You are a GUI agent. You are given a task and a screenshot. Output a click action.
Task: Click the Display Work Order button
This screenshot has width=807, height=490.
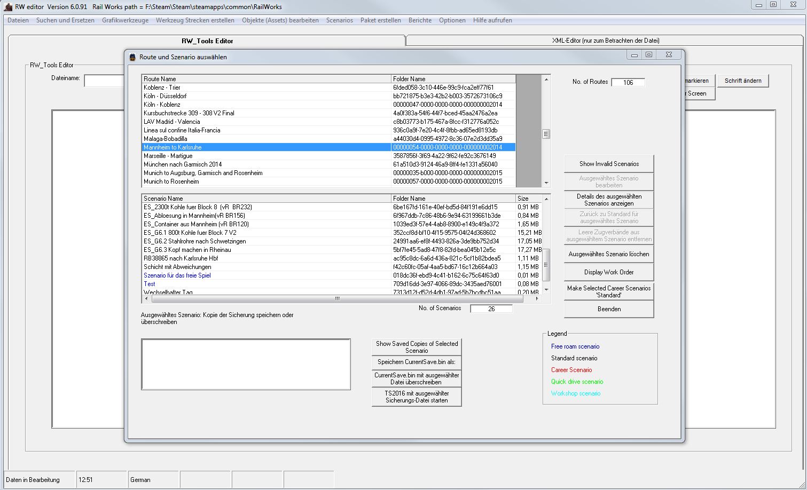(609, 272)
